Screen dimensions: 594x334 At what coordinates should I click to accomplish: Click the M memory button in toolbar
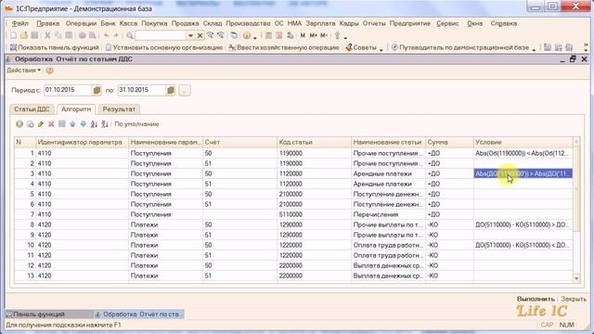click(303, 35)
